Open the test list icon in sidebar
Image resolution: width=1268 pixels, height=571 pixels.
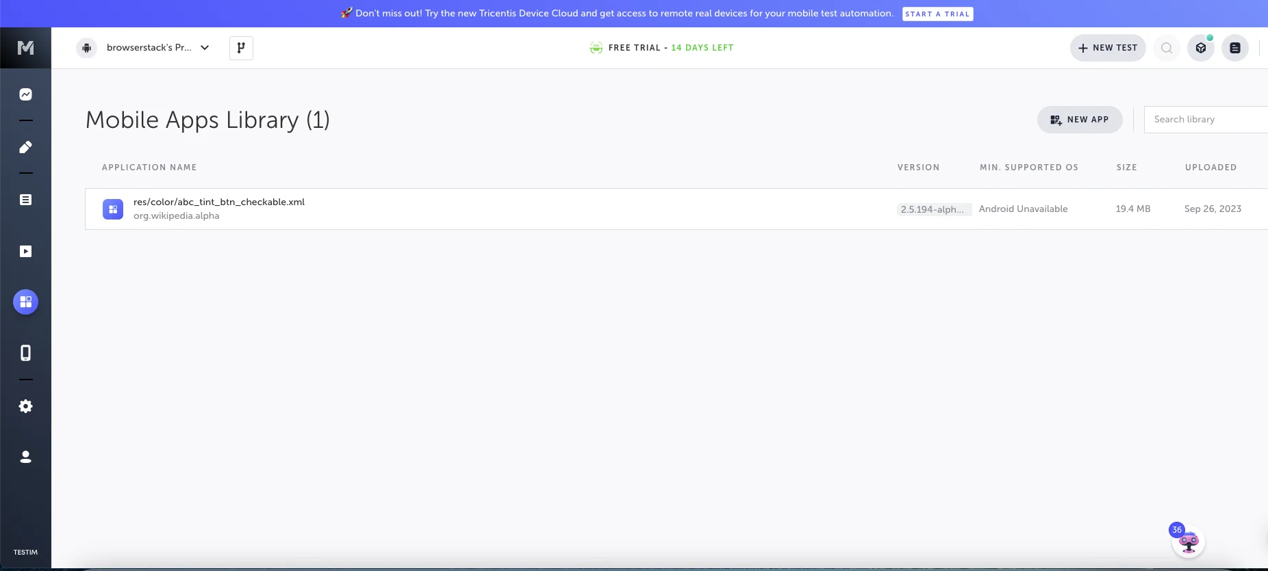pos(25,200)
